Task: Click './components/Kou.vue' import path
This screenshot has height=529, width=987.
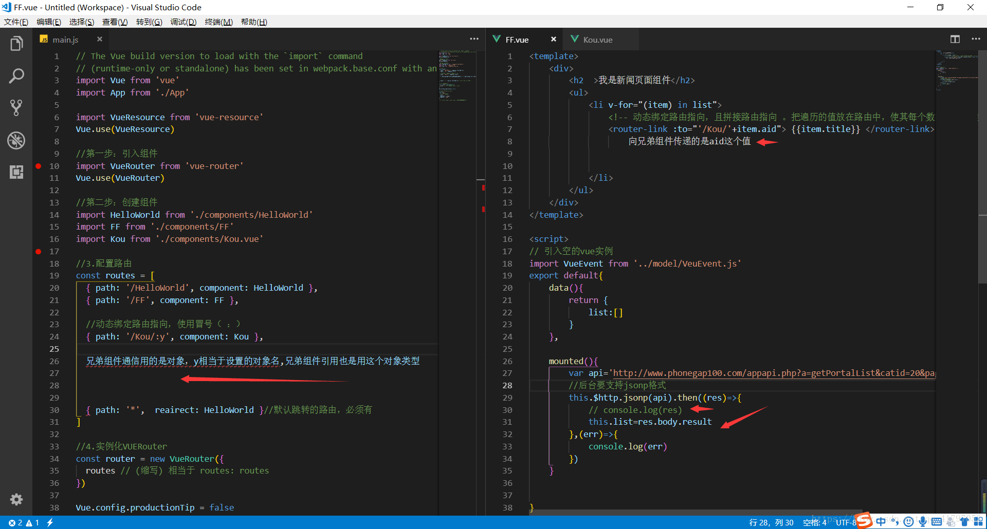Action: tap(209, 239)
